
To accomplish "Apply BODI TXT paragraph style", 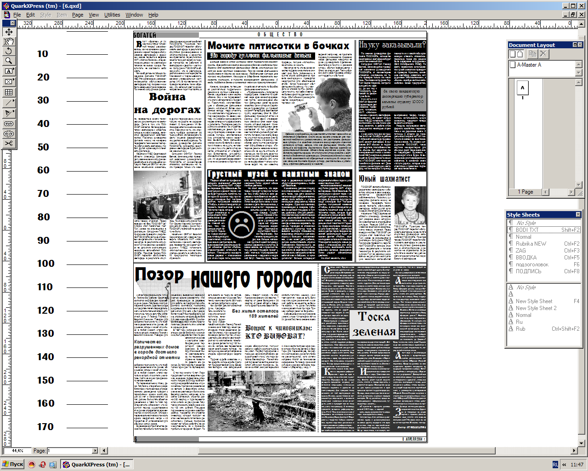I will pos(544,230).
